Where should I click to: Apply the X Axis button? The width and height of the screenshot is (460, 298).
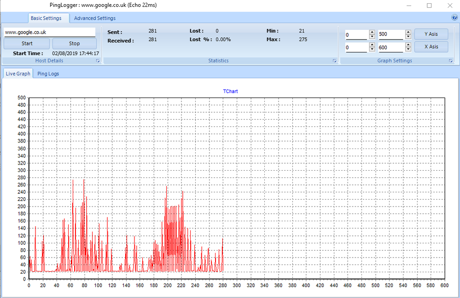click(431, 46)
